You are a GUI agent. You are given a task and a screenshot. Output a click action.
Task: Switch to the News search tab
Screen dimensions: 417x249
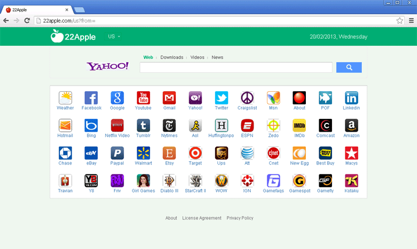217,57
